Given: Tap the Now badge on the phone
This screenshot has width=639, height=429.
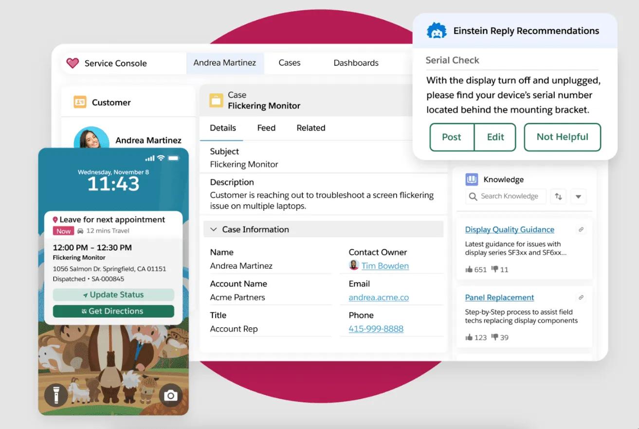Looking at the screenshot, I should [64, 231].
